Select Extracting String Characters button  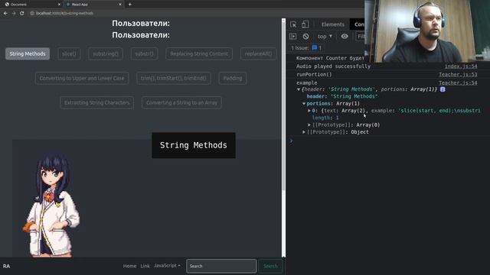[x=97, y=102]
